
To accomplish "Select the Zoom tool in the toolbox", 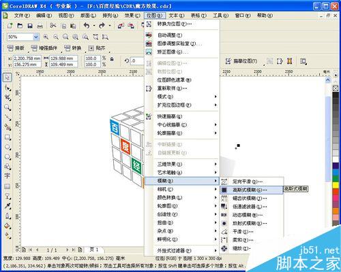I will tap(8, 107).
